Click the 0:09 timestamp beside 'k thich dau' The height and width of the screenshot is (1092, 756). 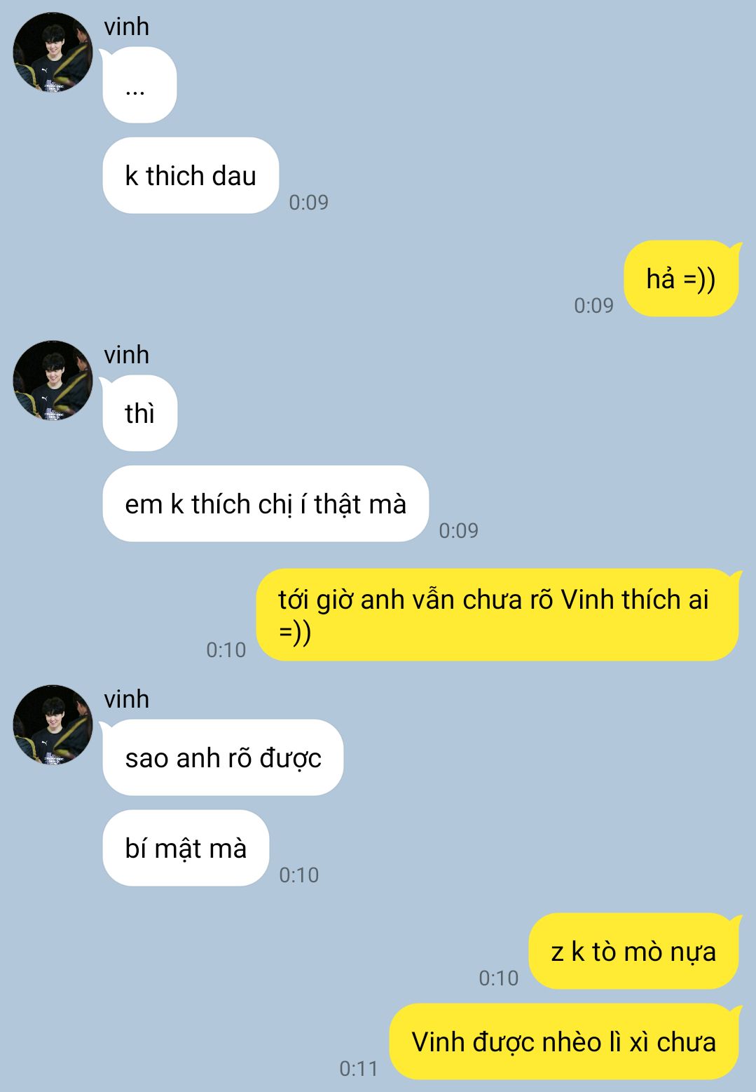coord(309,202)
